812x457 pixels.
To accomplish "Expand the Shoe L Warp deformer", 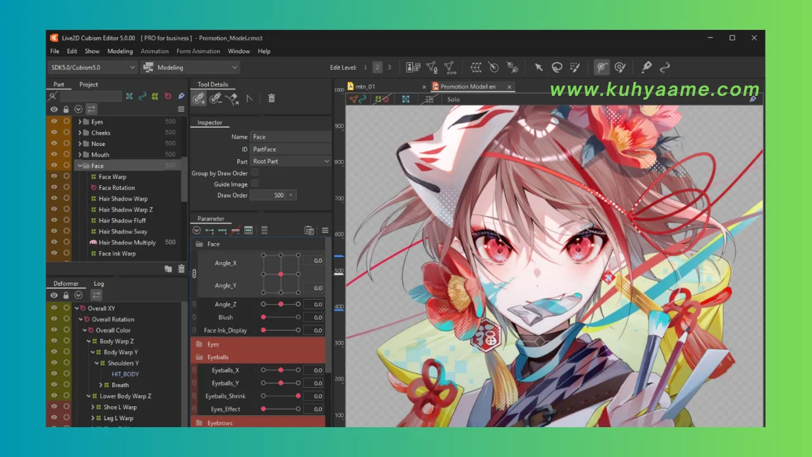I will click(93, 407).
